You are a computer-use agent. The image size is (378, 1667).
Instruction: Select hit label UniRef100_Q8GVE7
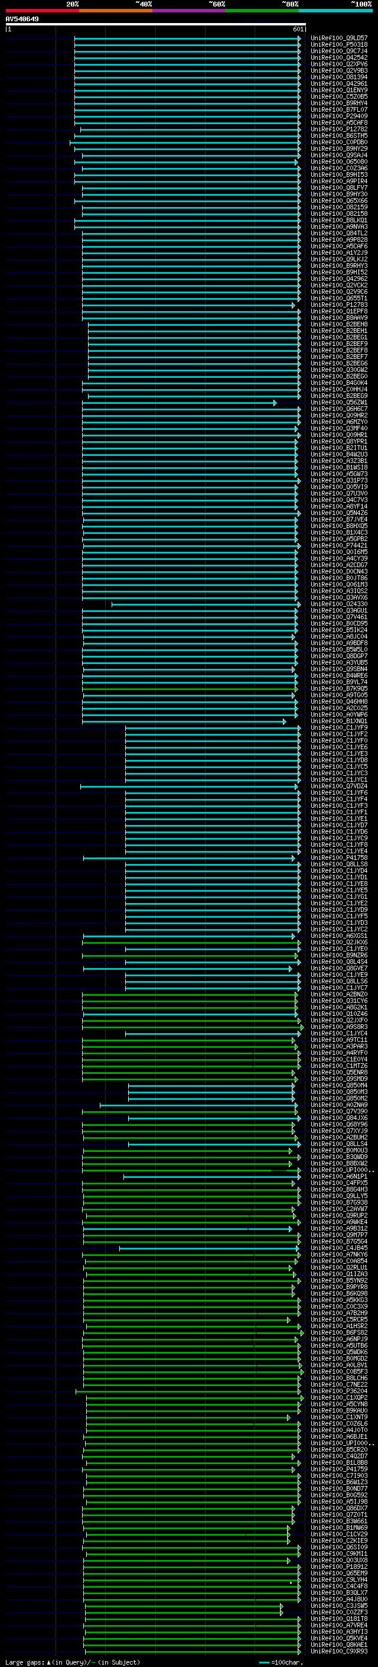point(338,968)
